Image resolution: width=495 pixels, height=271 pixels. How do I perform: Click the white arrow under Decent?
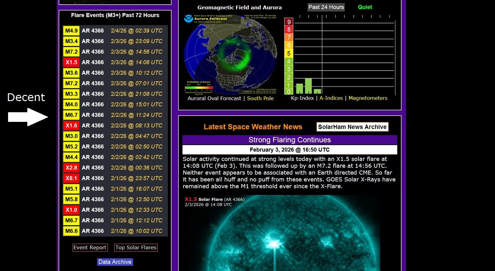coord(28,117)
